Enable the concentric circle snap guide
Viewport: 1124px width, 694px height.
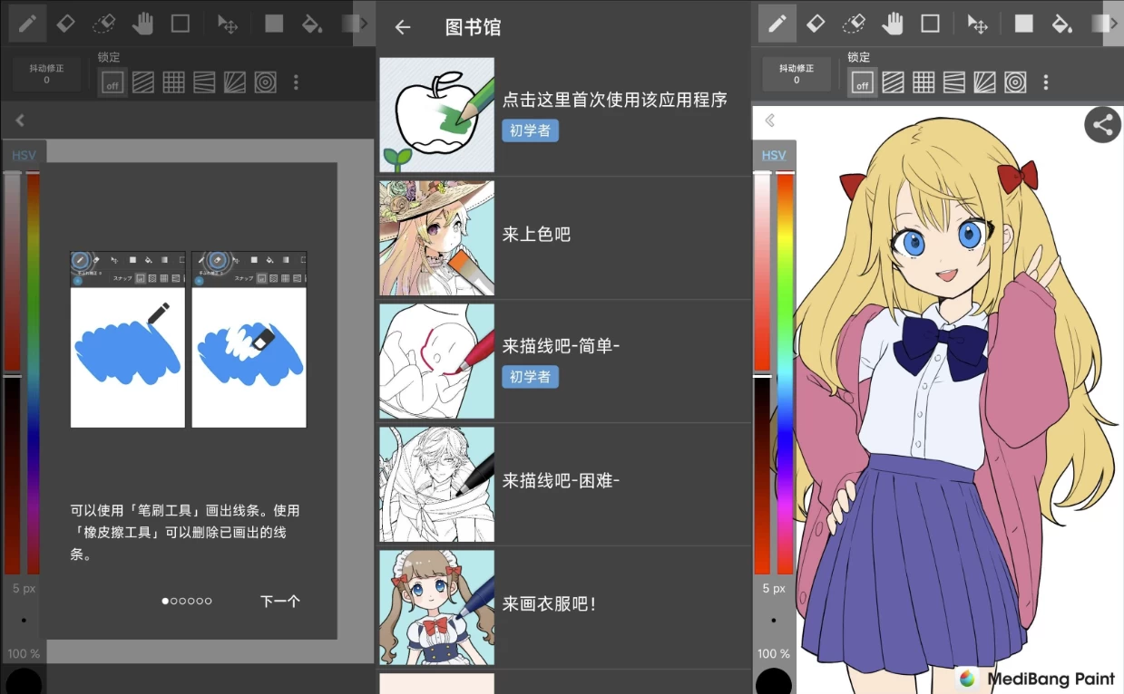tap(265, 82)
